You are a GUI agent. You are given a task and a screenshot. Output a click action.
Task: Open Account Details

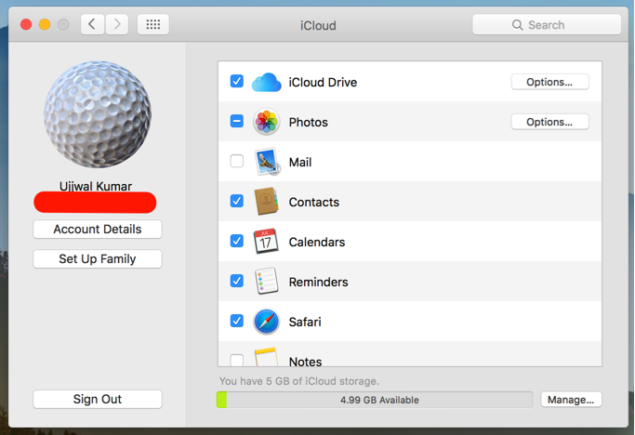coord(98,230)
